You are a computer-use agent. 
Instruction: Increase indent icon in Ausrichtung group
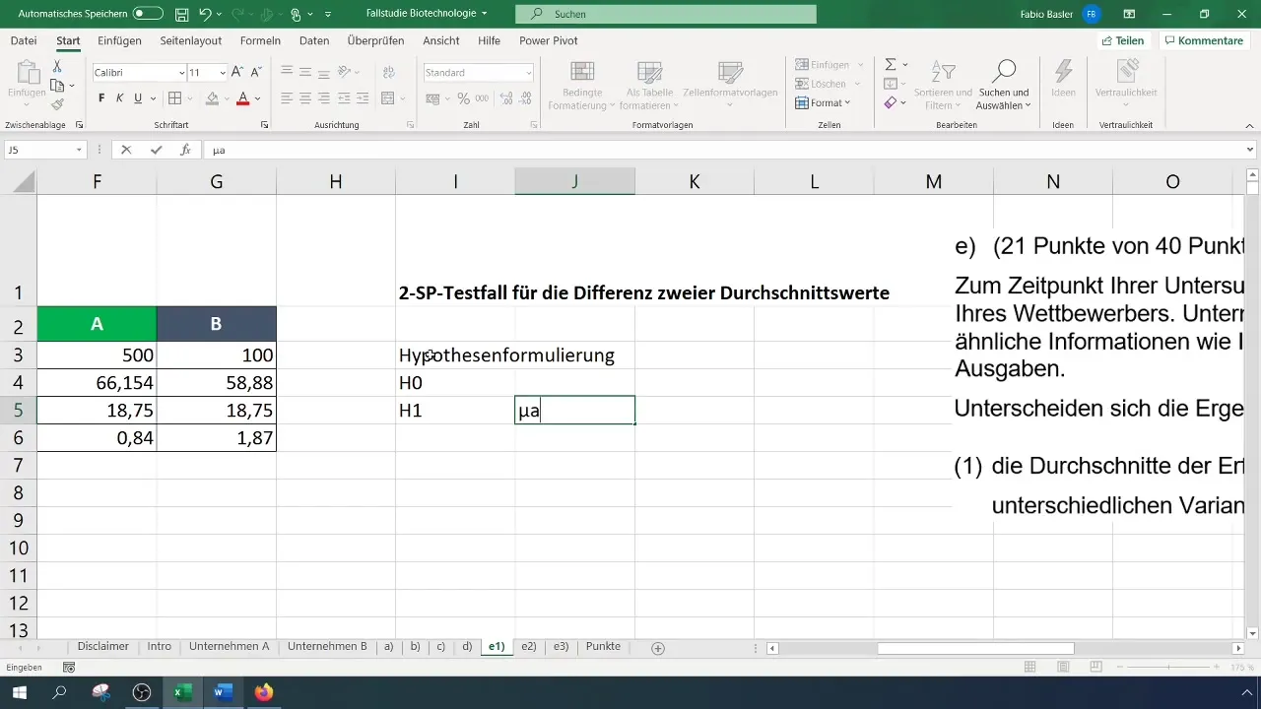coord(362,98)
